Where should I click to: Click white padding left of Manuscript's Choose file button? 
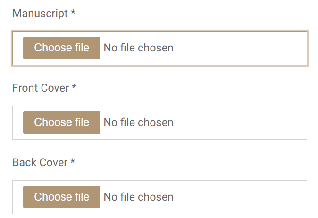(x=18, y=48)
